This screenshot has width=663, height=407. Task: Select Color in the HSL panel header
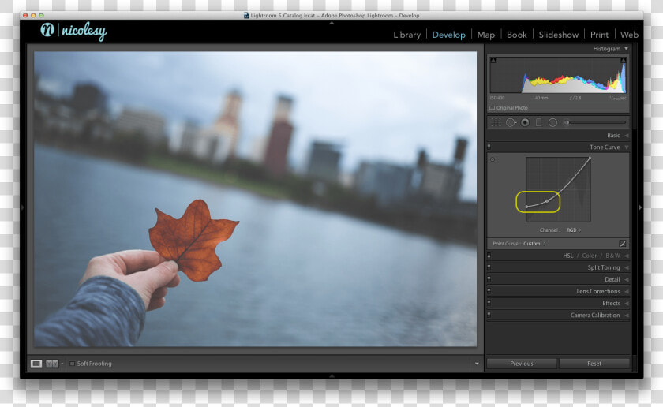(590, 256)
